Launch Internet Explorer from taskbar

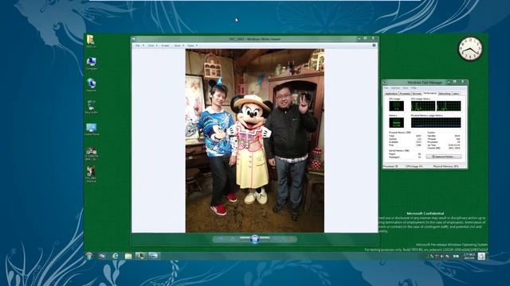(x=115, y=256)
